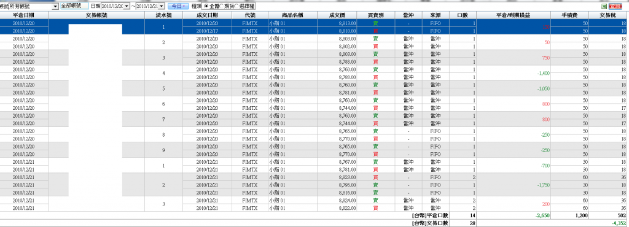Image resolution: width=629 pixels, height=227 pixels.
Task: Click the total fee 1,200
Action: pyautogui.click(x=581, y=215)
